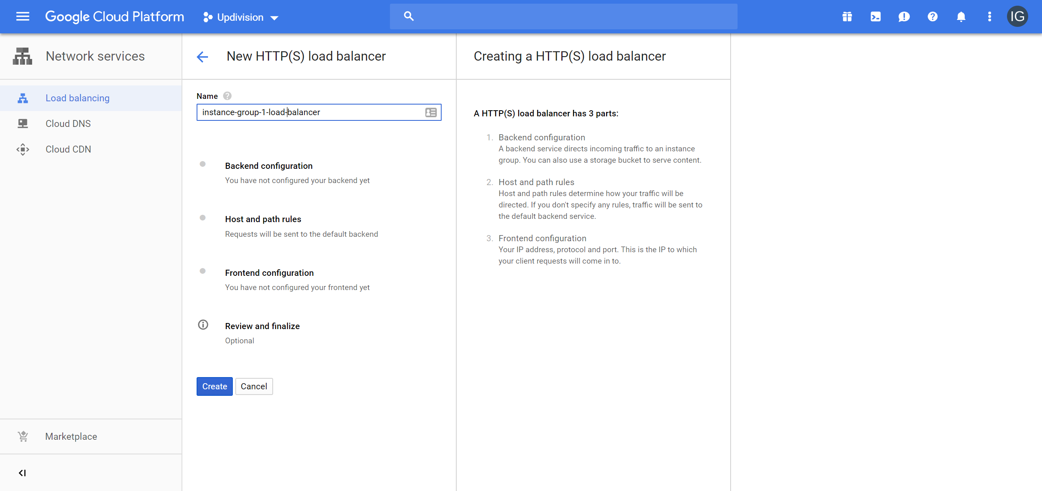
Task: Collapse the left sidebar panel
Action: (x=22, y=473)
